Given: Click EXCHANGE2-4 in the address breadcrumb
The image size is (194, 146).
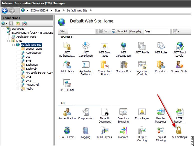Looking at the screenshot, I should coord(39,10).
